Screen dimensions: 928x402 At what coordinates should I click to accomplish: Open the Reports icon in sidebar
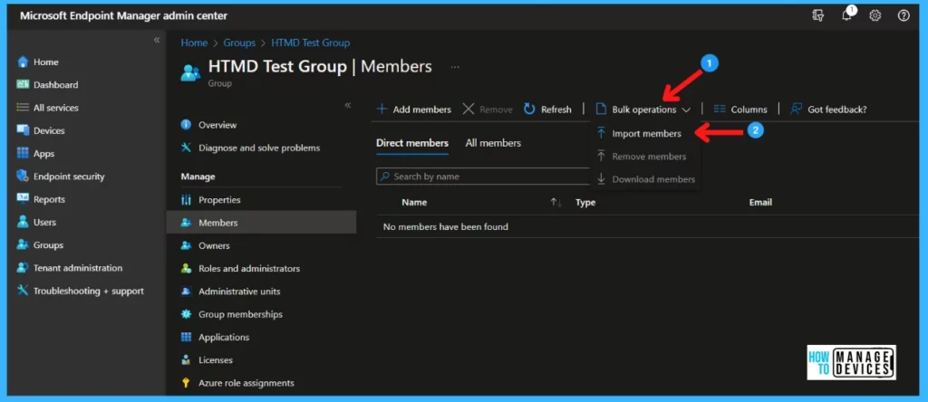[23, 199]
